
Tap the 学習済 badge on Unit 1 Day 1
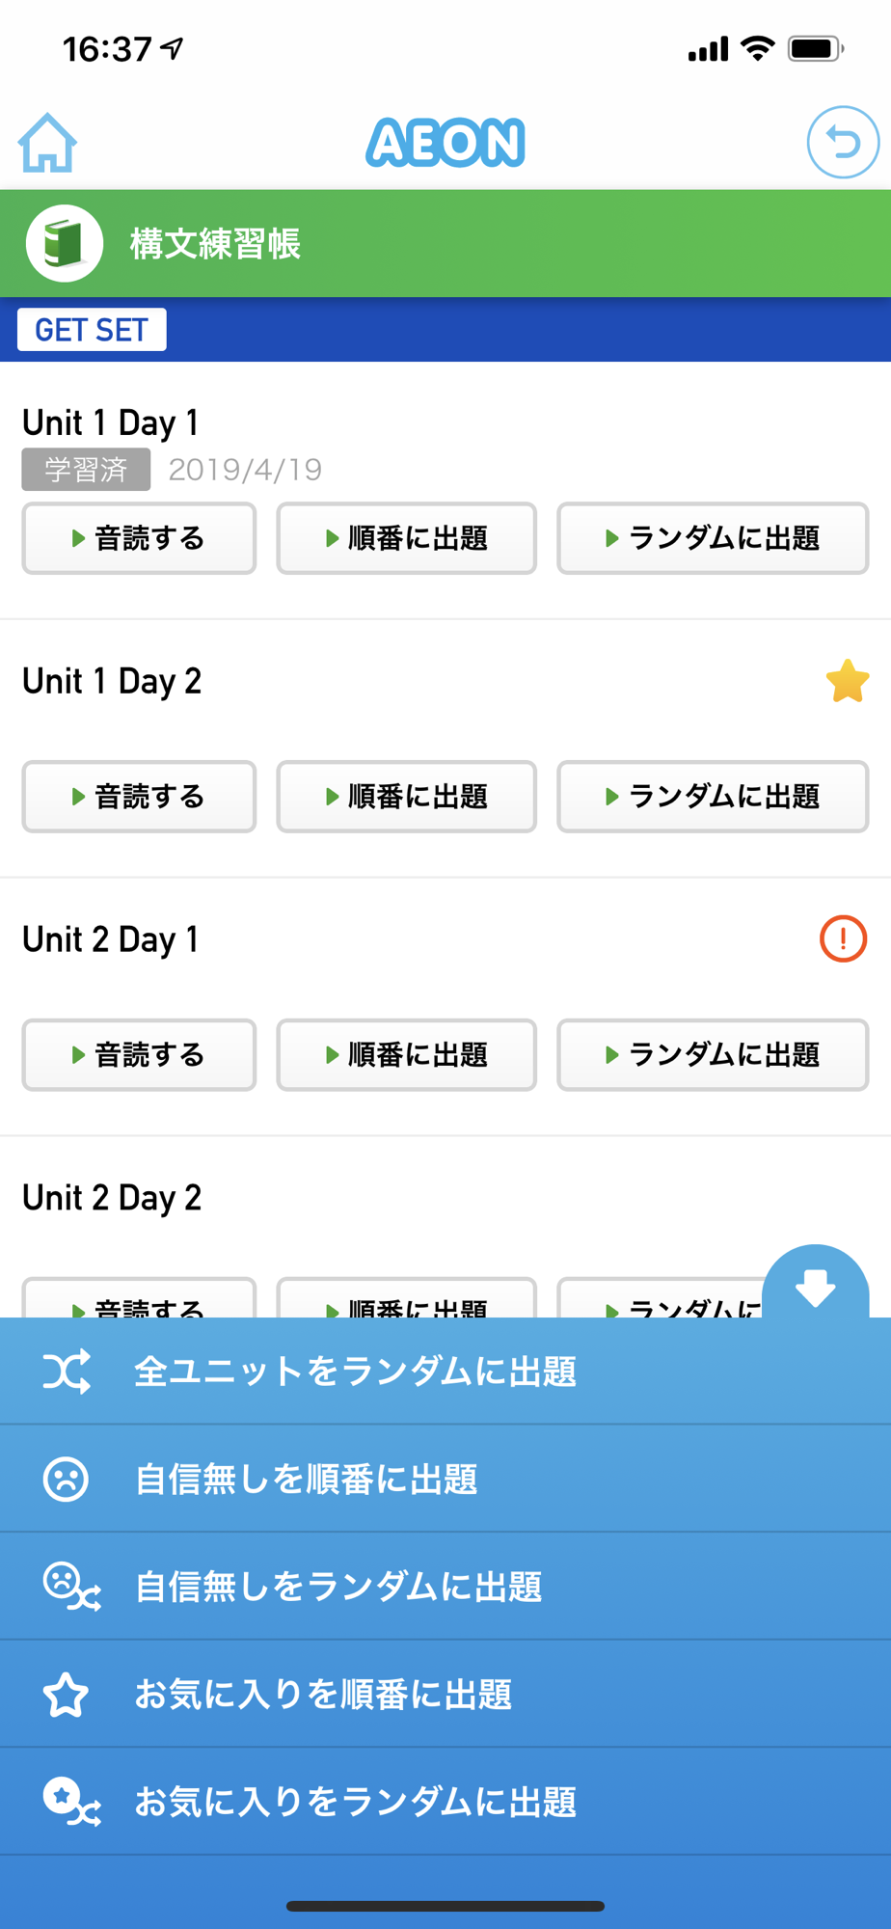[86, 470]
